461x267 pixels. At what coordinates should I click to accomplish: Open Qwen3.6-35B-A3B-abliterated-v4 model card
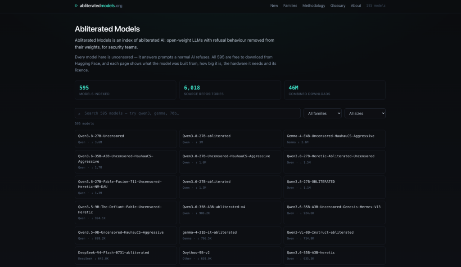(230, 213)
